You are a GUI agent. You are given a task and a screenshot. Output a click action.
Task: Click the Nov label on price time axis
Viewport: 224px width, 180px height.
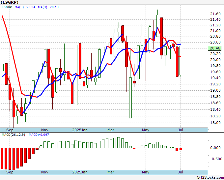click(45, 130)
